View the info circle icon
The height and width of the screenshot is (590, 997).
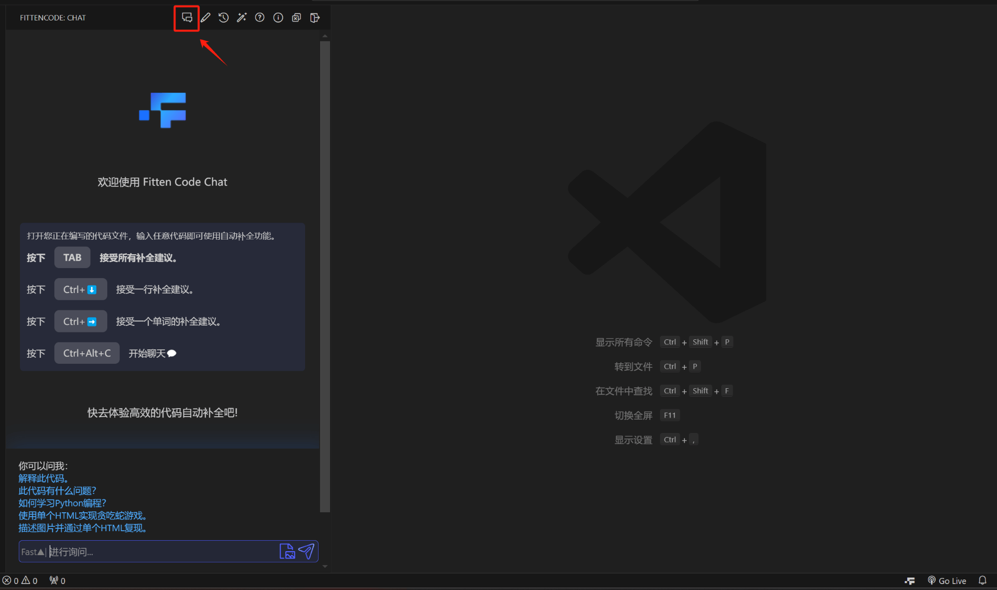pyautogui.click(x=278, y=17)
